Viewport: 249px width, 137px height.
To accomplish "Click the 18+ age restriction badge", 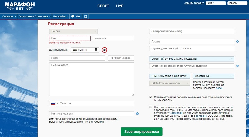I will (x=104, y=50).
